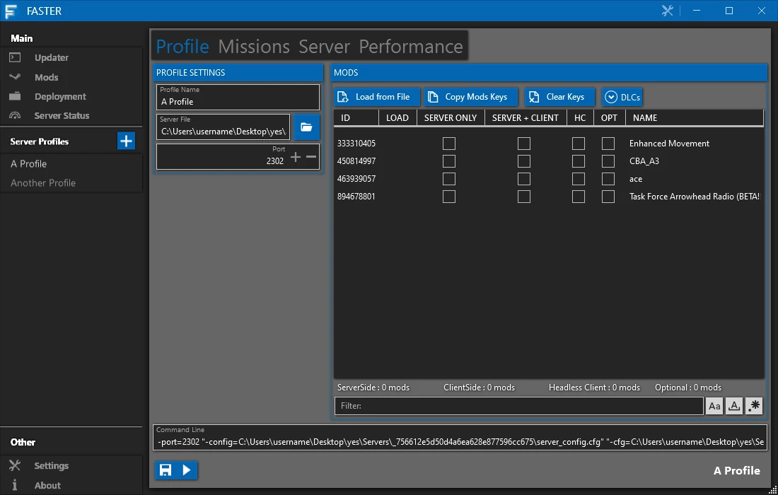Toggle regex asterisk filter icon
This screenshot has height=495, width=778.
coord(754,406)
